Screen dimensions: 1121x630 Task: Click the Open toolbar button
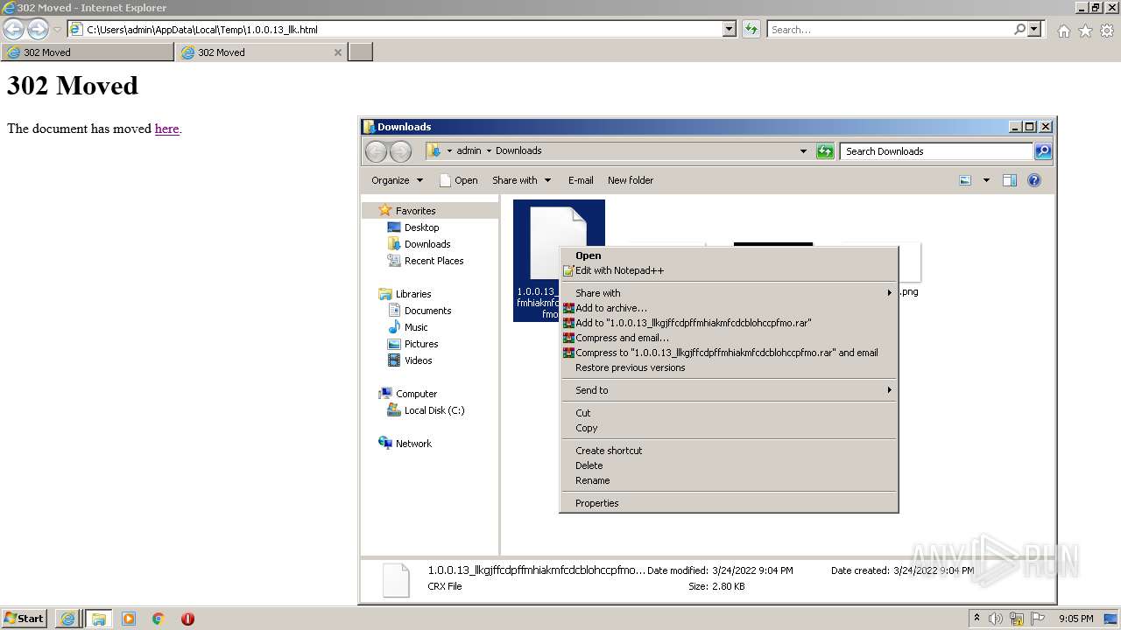(x=458, y=180)
